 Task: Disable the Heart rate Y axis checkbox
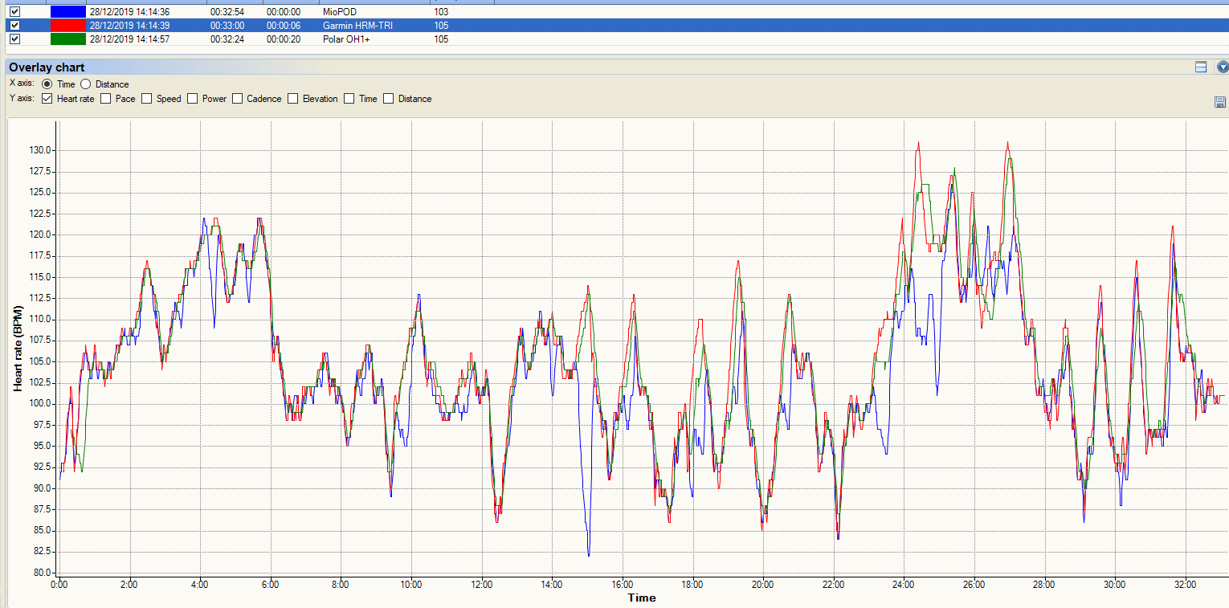47,99
